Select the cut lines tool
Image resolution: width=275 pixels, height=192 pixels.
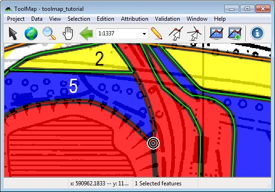[194, 33]
